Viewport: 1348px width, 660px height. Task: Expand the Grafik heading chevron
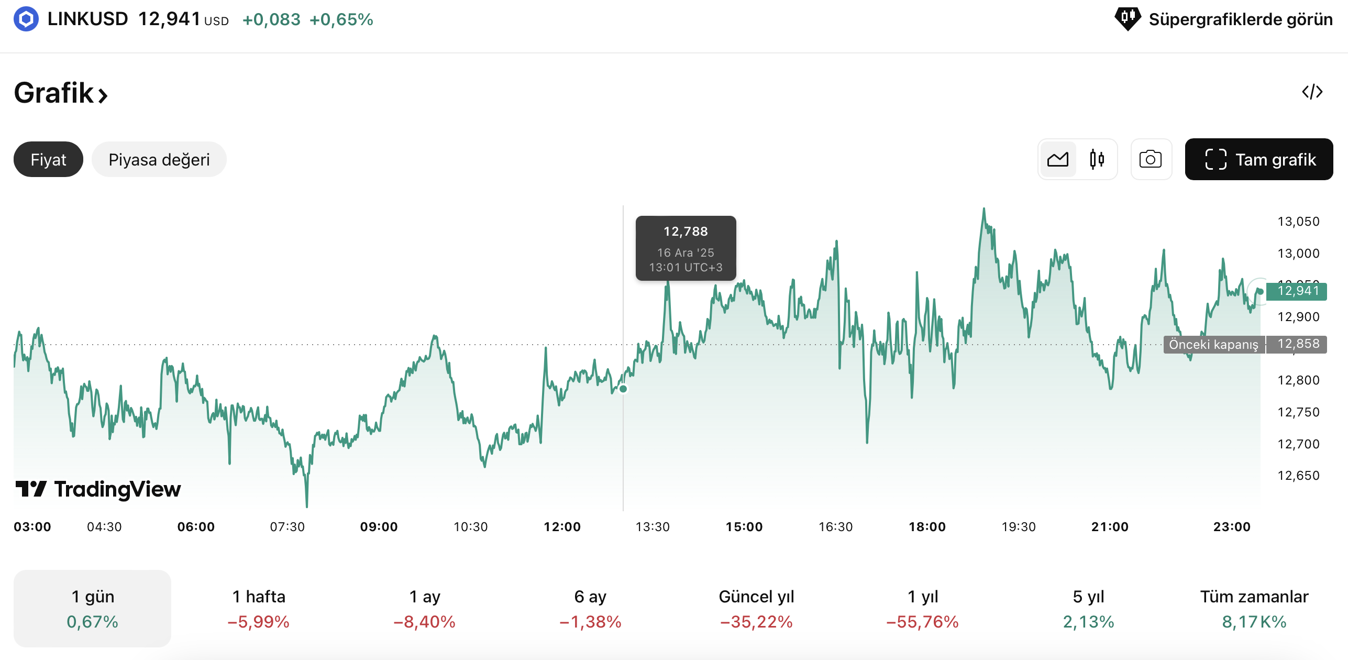(103, 95)
